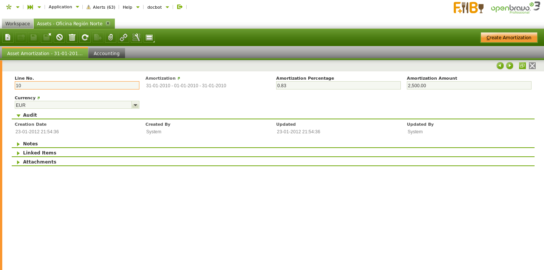Switch to the Accounting tab

(107, 54)
